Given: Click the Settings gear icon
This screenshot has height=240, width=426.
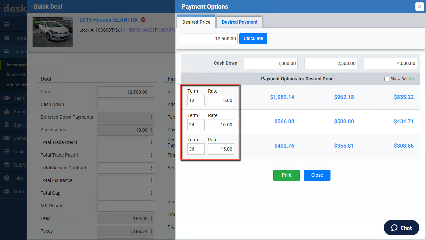Looking at the screenshot, I should tap(7, 192).
